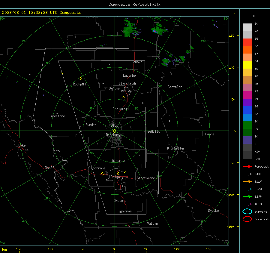The width and height of the screenshot is (270, 253).
Task: Click the green radar echo north of Ponoka
Action: (x=129, y=29)
